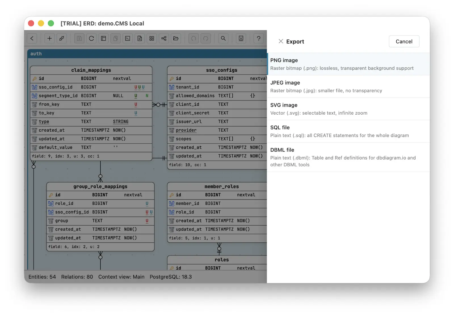Click the save disk toolbar icon
Screen dimensions: 454x315
click(x=79, y=38)
